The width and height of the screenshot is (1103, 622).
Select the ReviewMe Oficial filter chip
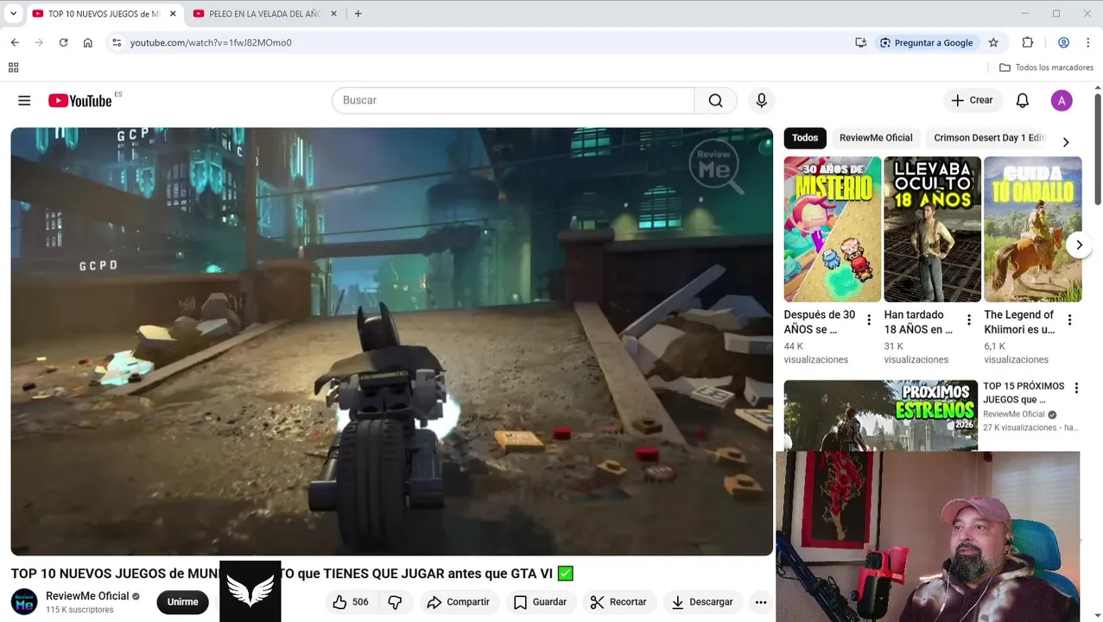[x=876, y=138]
